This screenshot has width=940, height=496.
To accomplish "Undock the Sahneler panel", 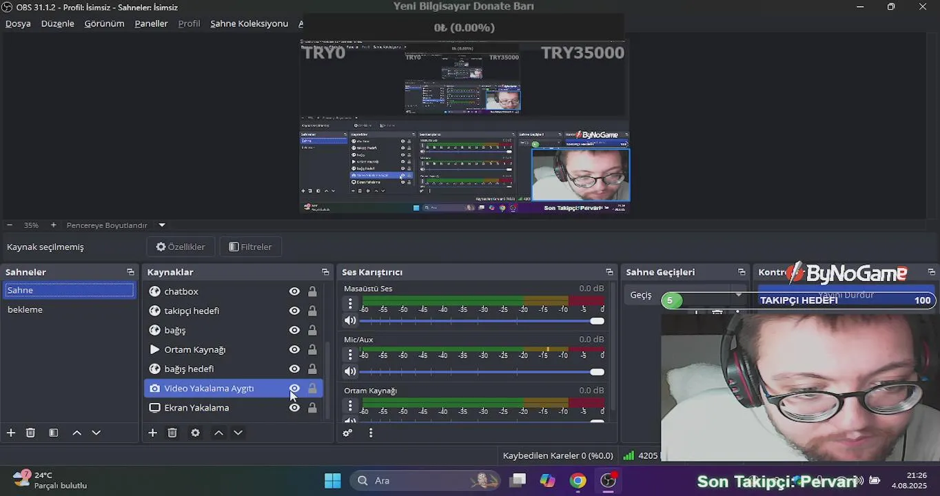I will pos(130,272).
